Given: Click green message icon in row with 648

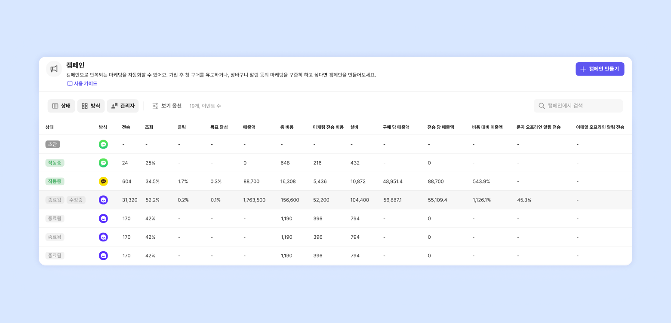Looking at the screenshot, I should click(103, 163).
